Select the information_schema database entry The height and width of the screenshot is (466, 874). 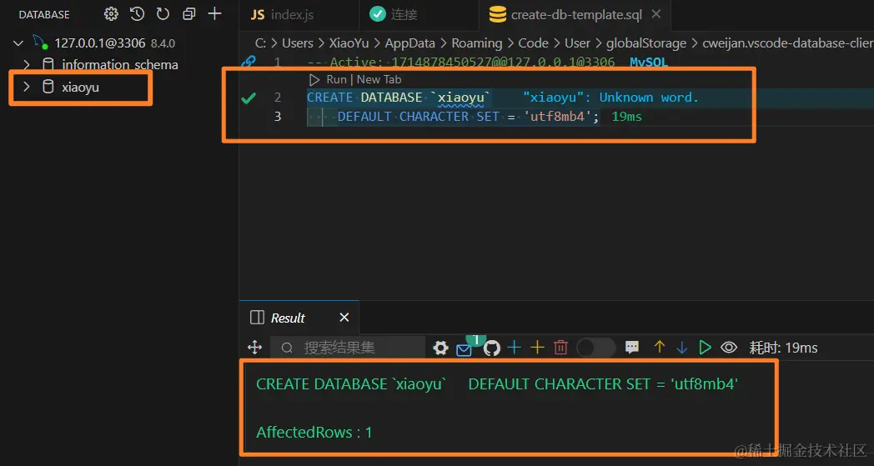120,65
